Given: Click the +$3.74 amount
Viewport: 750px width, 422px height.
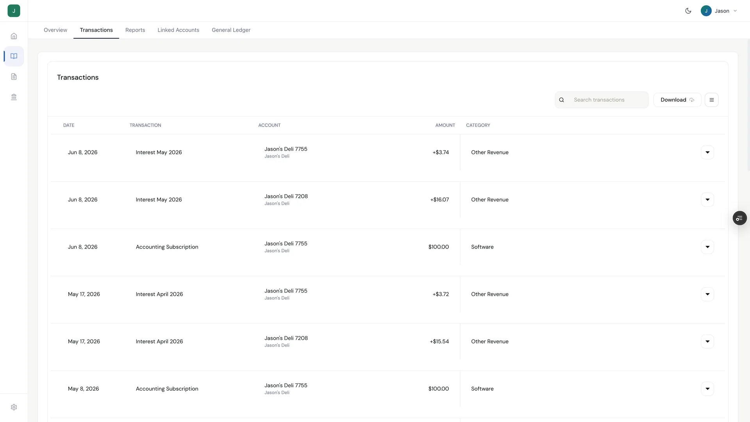Looking at the screenshot, I should pyautogui.click(x=441, y=152).
